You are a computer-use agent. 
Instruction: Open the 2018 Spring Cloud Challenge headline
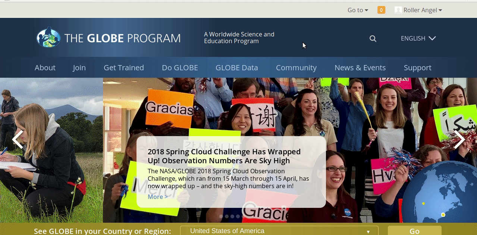(x=224, y=156)
